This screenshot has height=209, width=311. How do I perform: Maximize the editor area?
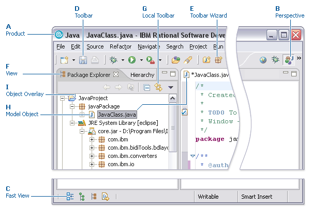click(x=294, y=74)
